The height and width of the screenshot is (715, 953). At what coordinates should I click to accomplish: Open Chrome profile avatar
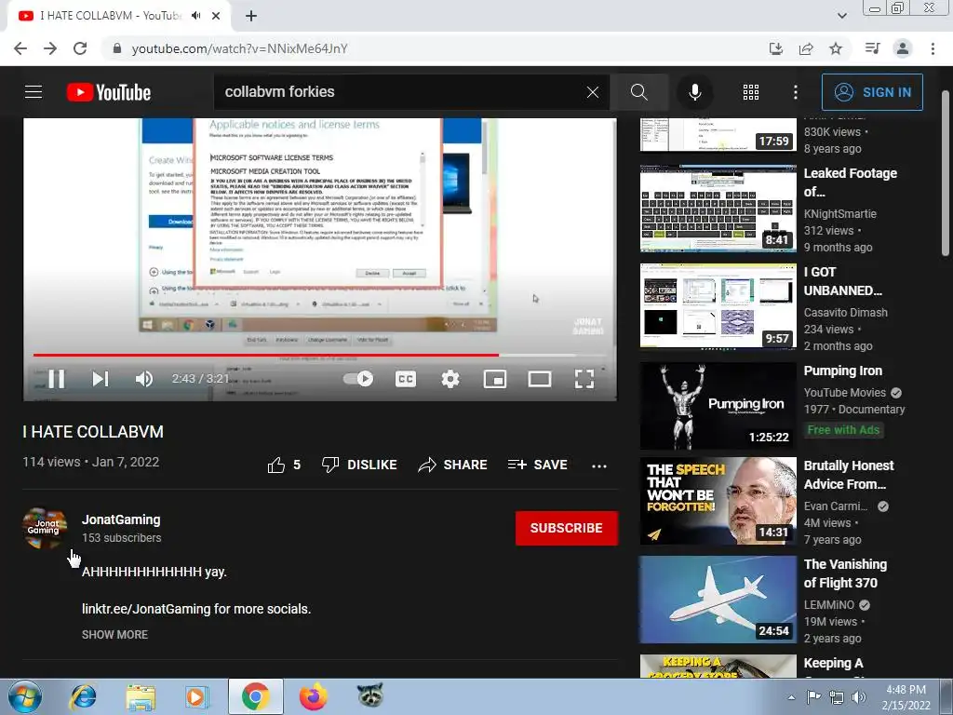[903, 48]
